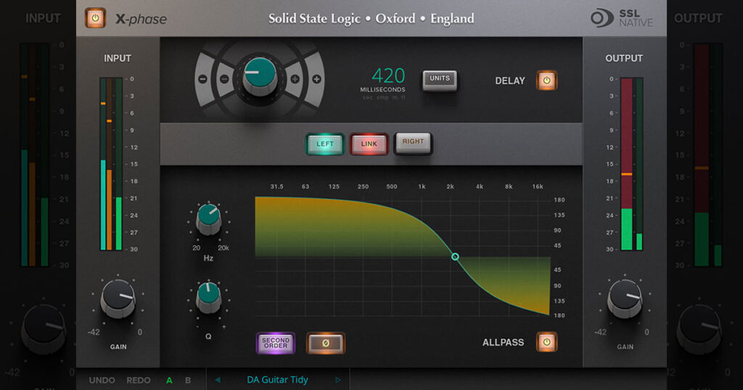Viewport: 743px width, 390px height.
Task: Click the INPUT level meter
Action: pos(111,164)
